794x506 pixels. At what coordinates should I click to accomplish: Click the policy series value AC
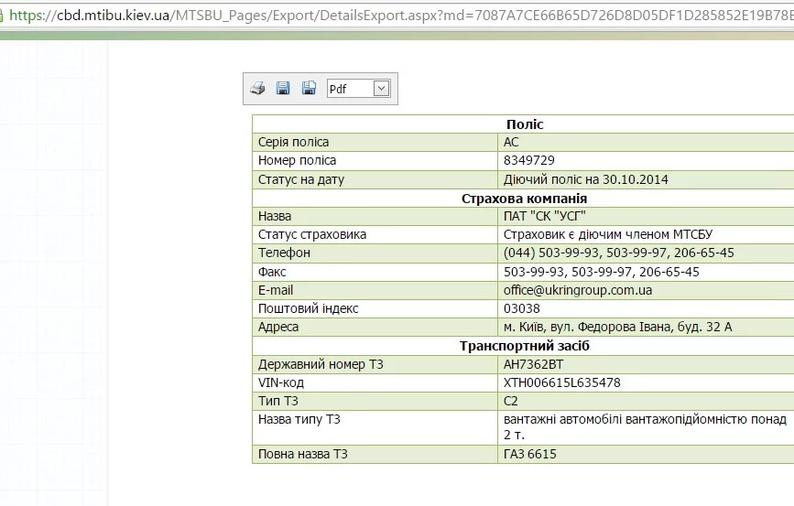(511, 142)
